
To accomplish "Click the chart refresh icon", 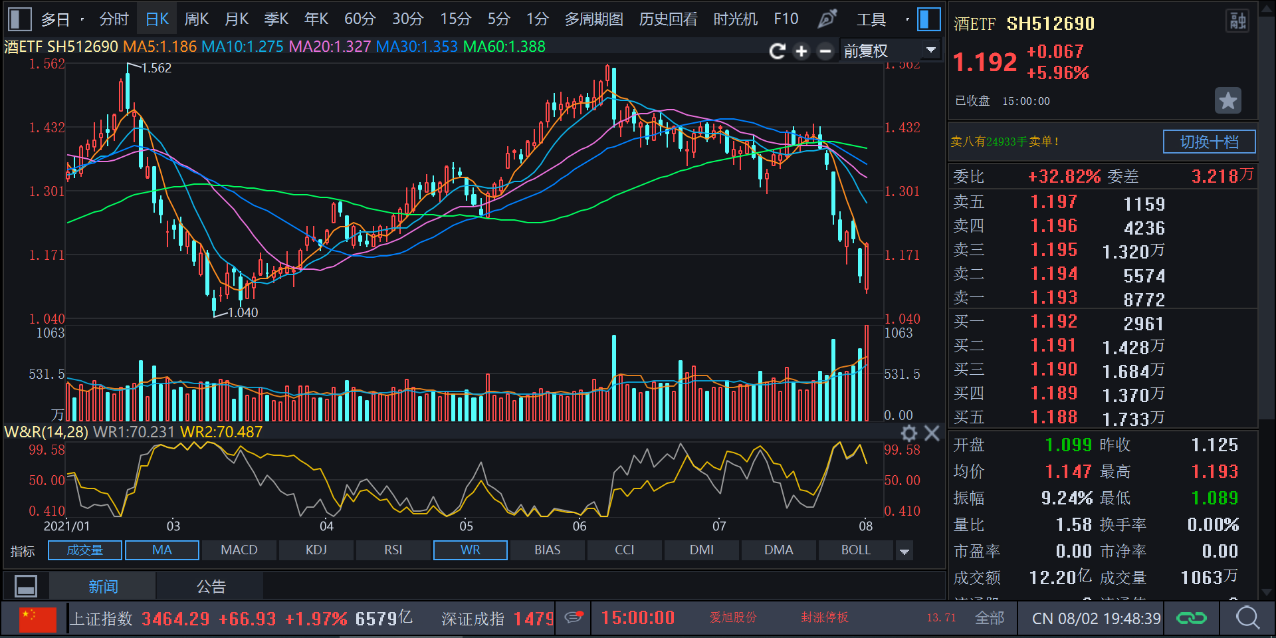I will [x=777, y=51].
